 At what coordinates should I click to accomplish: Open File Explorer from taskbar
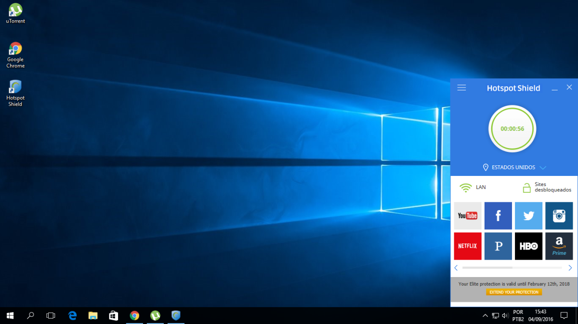click(x=93, y=316)
